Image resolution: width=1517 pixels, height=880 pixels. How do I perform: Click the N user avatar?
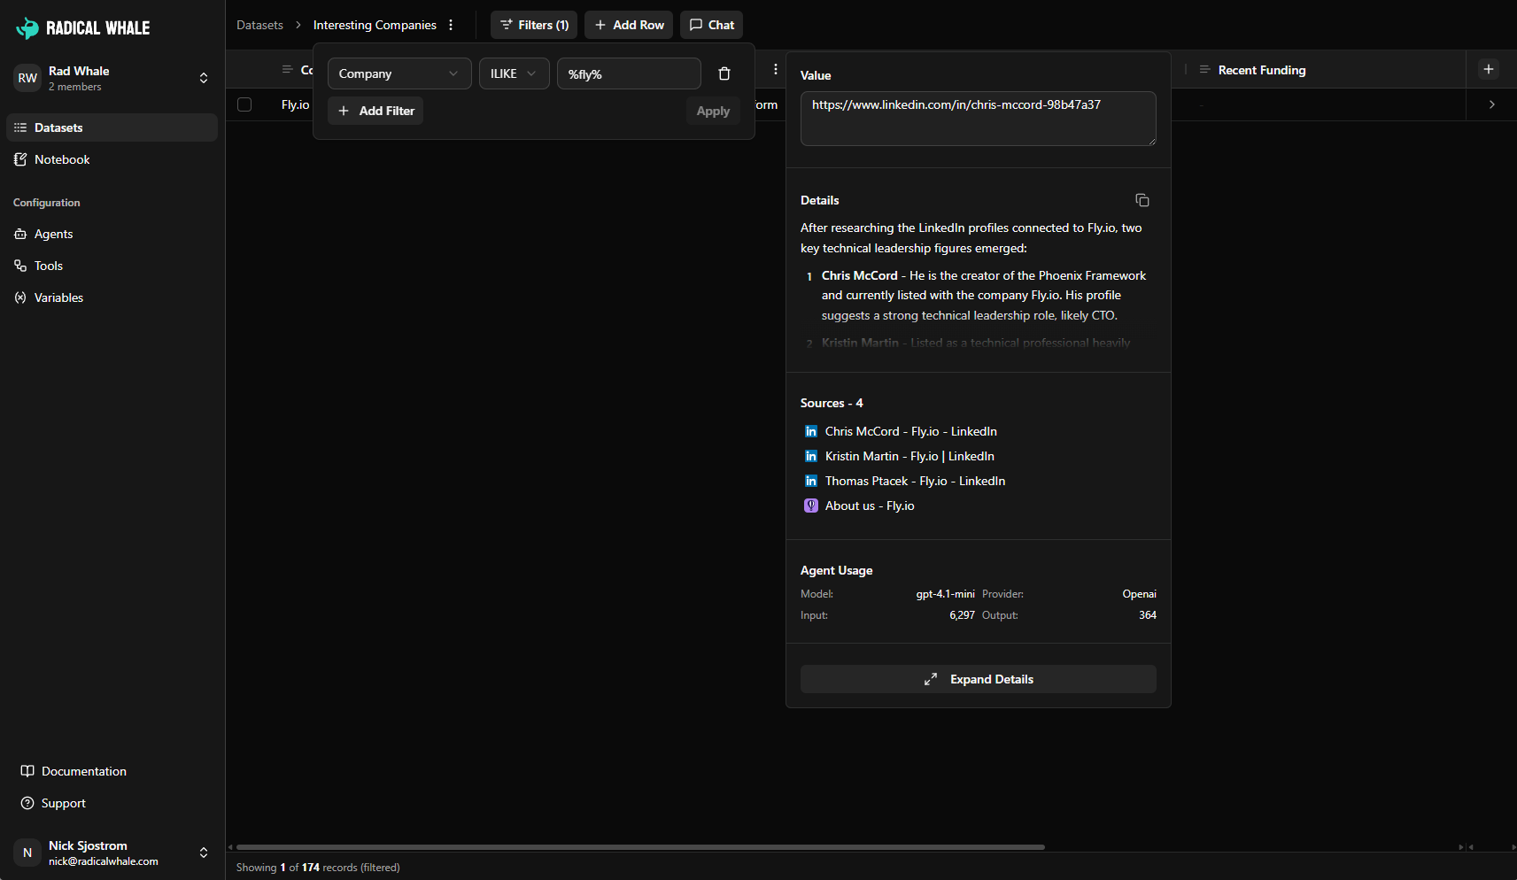pyautogui.click(x=27, y=853)
